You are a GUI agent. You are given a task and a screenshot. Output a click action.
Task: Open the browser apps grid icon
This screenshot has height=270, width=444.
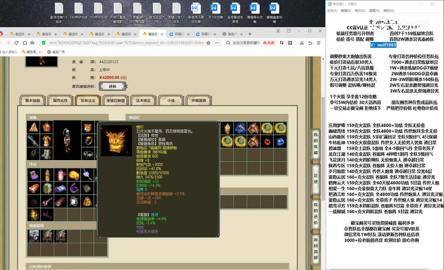(x=290, y=43)
